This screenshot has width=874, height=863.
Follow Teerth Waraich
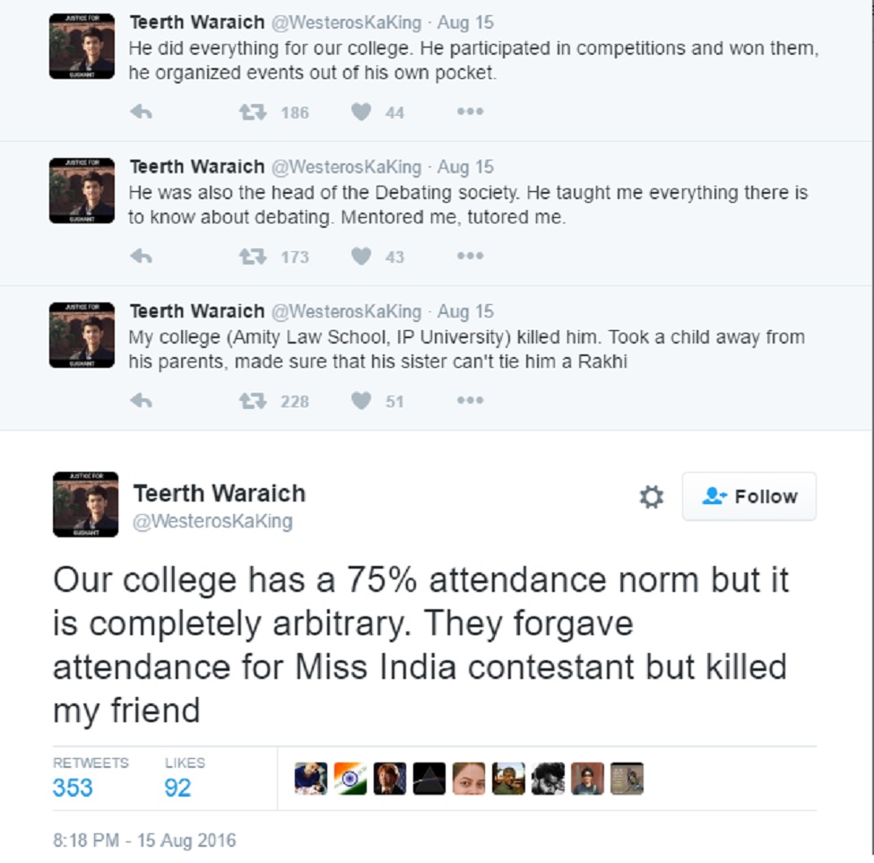click(x=749, y=496)
